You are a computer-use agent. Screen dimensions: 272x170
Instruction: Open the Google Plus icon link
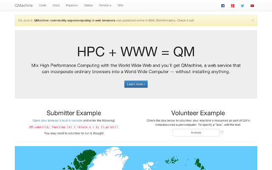pos(232,6)
